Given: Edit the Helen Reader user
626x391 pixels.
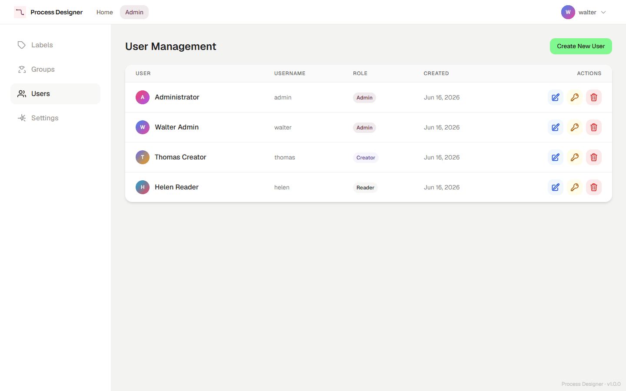Looking at the screenshot, I should [556, 187].
